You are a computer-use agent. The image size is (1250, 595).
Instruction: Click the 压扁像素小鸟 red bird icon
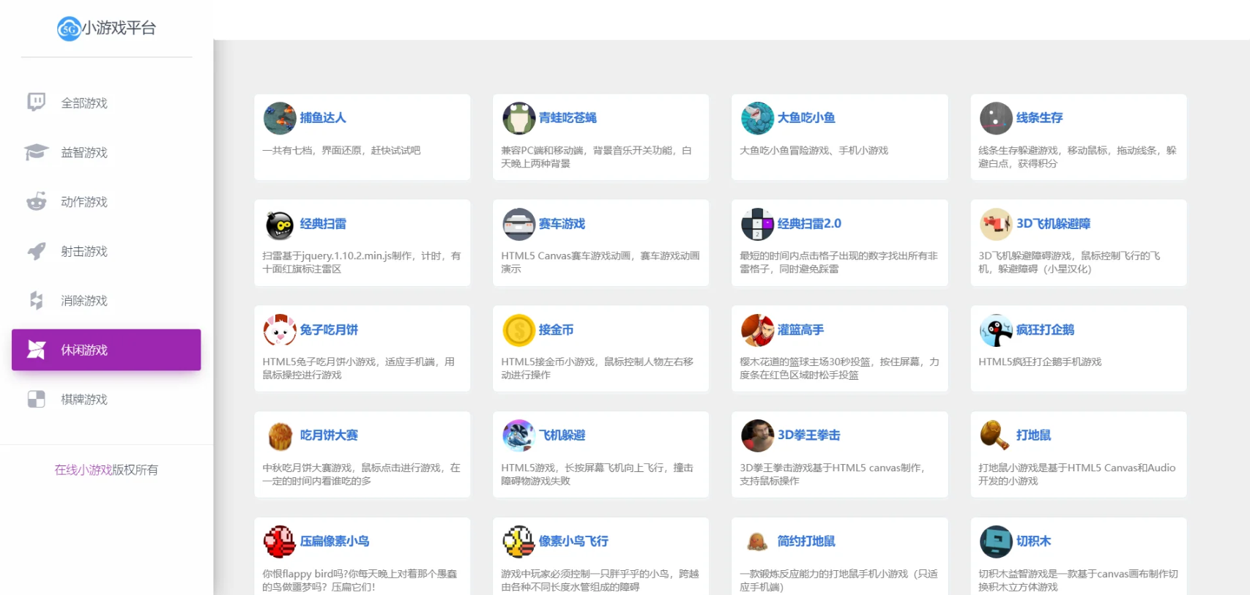pos(280,542)
